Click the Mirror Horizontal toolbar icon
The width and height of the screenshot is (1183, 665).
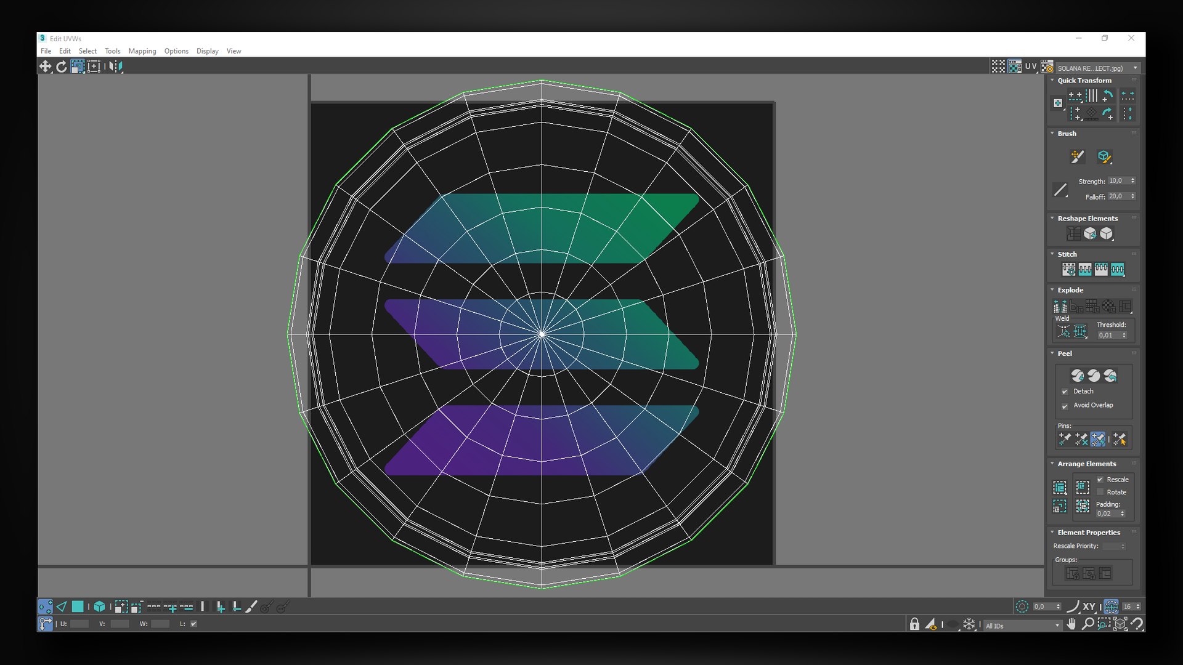[x=115, y=66]
